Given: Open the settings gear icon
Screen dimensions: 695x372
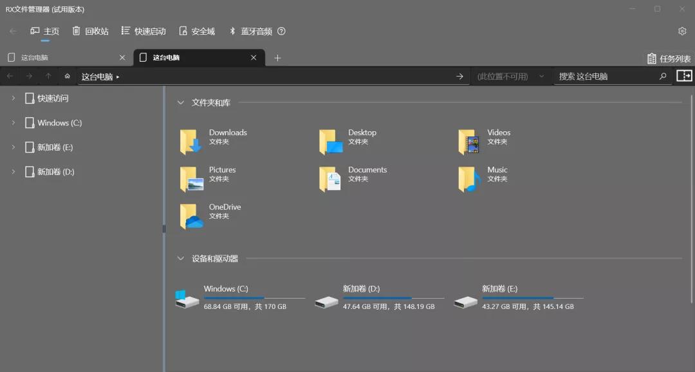Looking at the screenshot, I should pyautogui.click(x=682, y=31).
